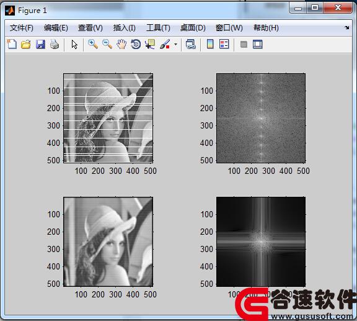Insert a colorbar with the toolbar icon
The width and height of the screenshot is (357, 321).
[210, 44]
